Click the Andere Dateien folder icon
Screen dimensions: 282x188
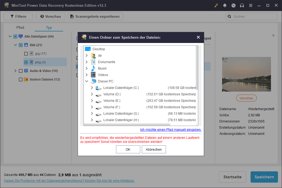(x=26, y=79)
